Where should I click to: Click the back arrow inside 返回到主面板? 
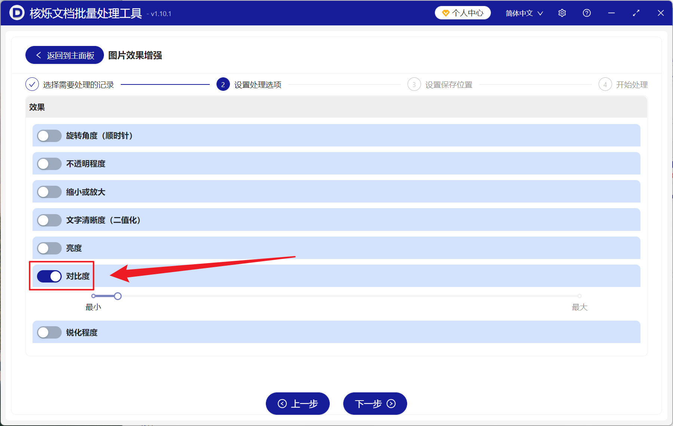coord(39,55)
